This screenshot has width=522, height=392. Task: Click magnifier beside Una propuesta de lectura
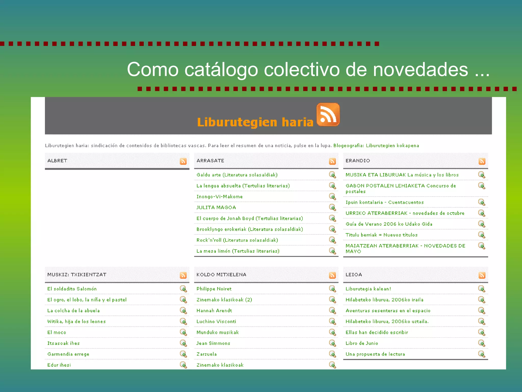pos(481,354)
